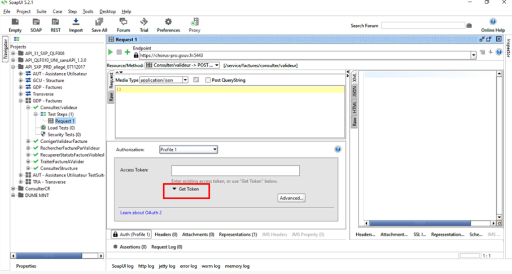Open Suite menu
Screen dimensions: 512x274
pyautogui.click(x=41, y=11)
